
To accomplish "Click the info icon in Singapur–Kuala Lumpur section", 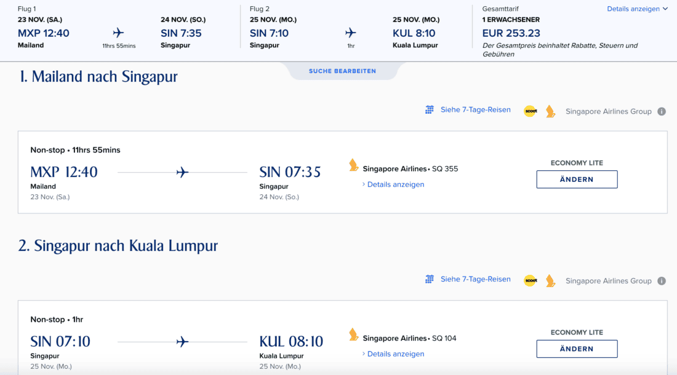I will (662, 281).
